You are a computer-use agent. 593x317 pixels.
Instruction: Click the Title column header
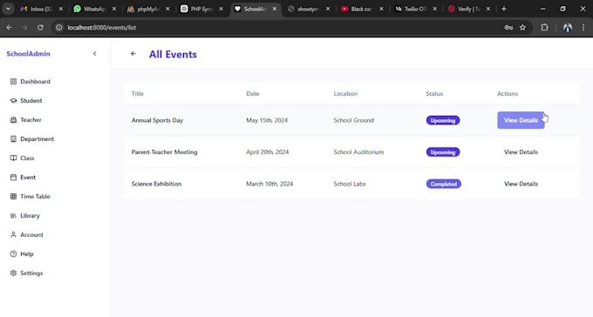point(138,94)
